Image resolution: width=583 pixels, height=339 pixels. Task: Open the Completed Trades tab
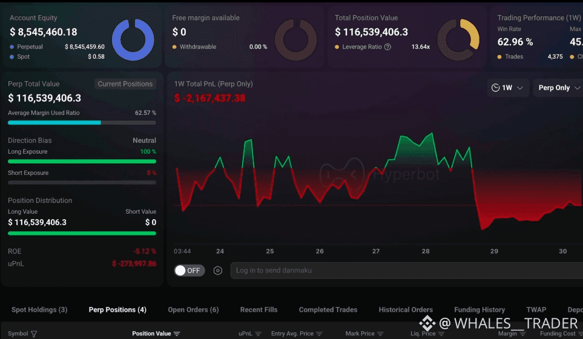pyautogui.click(x=328, y=309)
